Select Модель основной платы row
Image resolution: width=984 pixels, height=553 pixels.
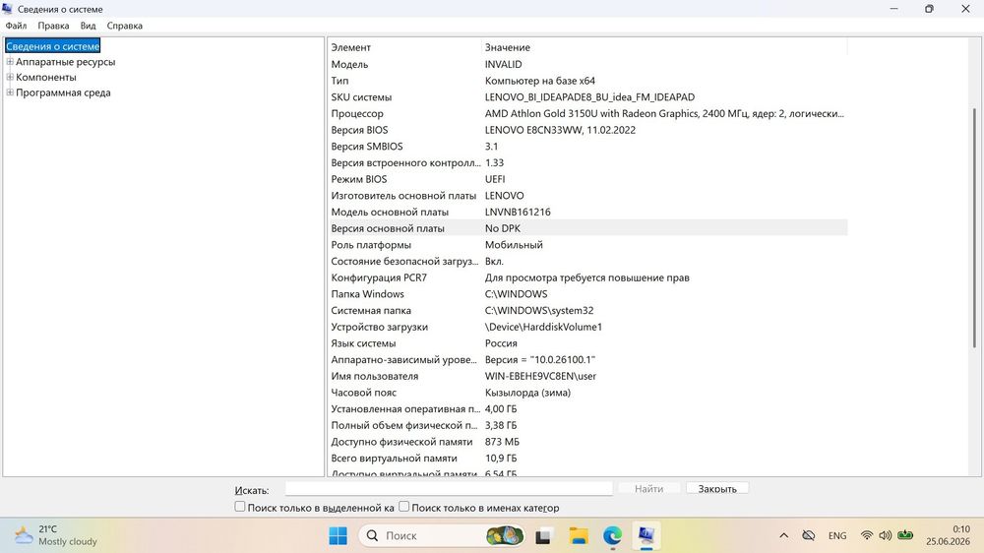point(588,212)
